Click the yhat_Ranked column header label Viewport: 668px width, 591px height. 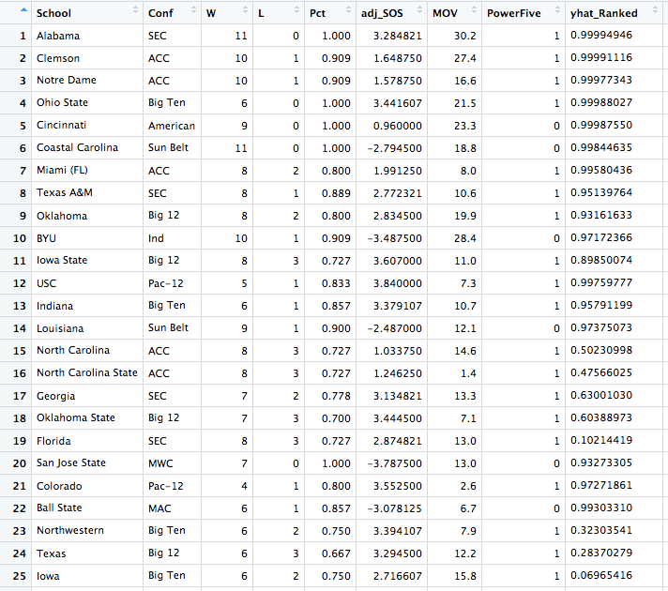tap(606, 14)
